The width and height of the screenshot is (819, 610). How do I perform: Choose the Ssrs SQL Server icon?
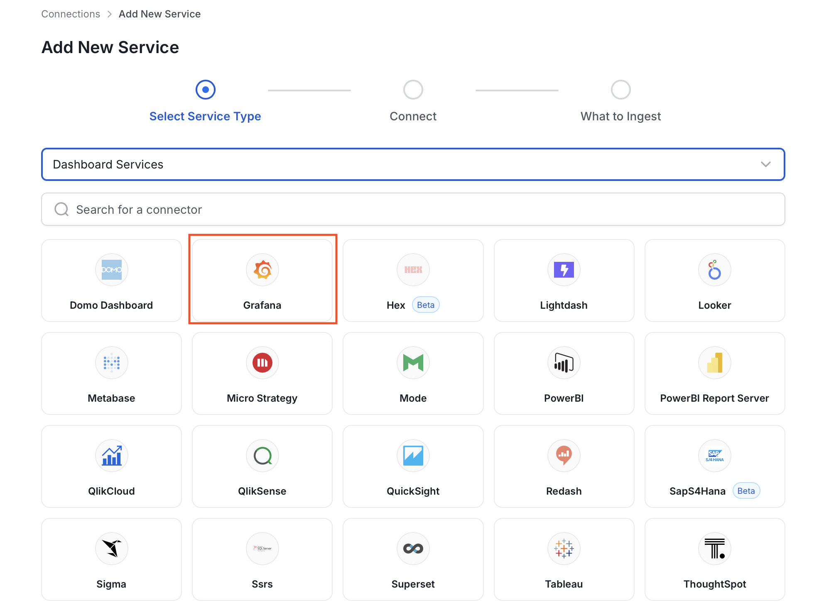pos(262,549)
